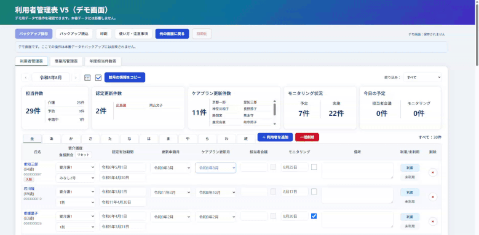Select the あ kana filter tab
This screenshot has width=479, height=235.
point(51,139)
